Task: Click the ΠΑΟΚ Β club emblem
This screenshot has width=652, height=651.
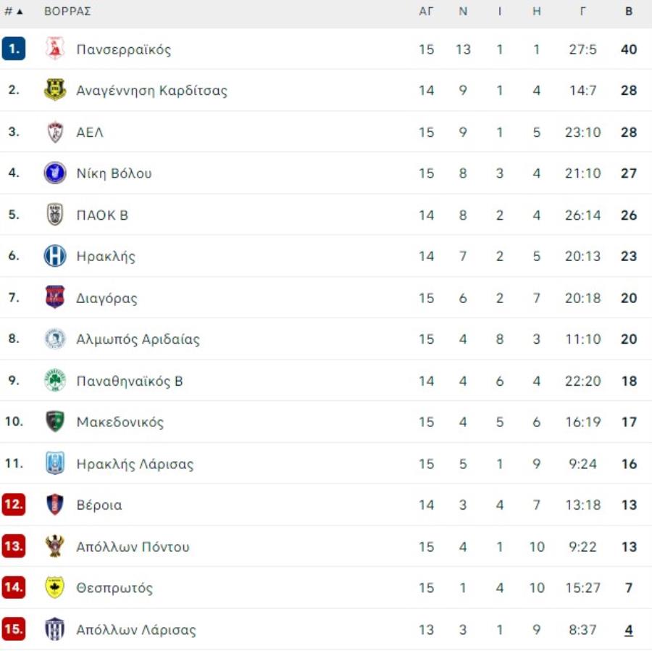Action: [x=55, y=215]
